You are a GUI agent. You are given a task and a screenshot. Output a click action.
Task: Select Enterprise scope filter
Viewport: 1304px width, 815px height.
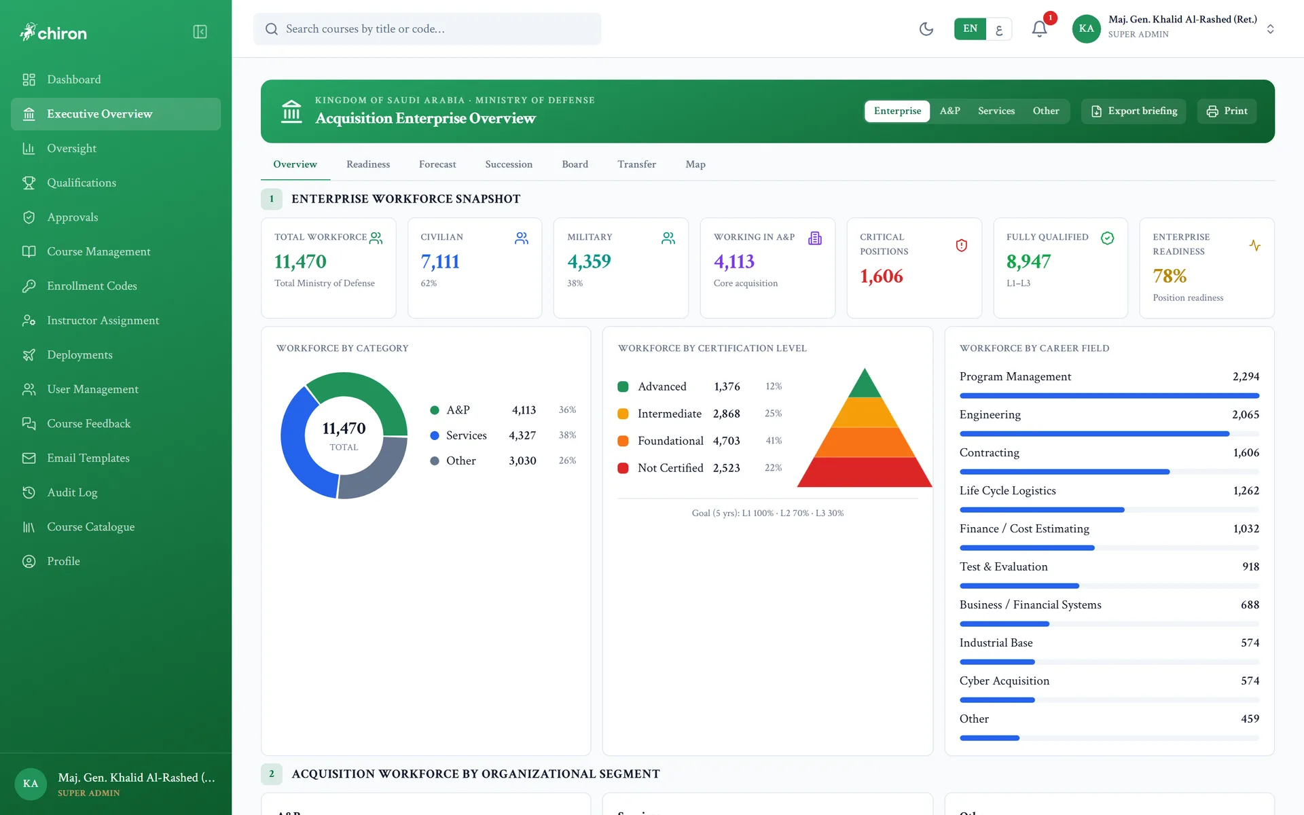[897, 111]
